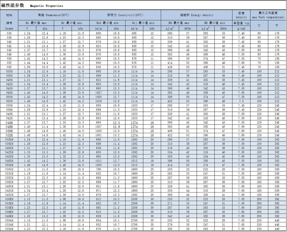Click the N45H grade cell

click(x=9, y=123)
